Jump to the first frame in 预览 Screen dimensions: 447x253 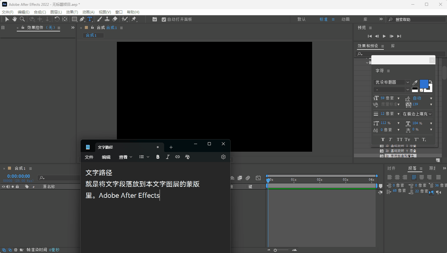click(x=370, y=36)
